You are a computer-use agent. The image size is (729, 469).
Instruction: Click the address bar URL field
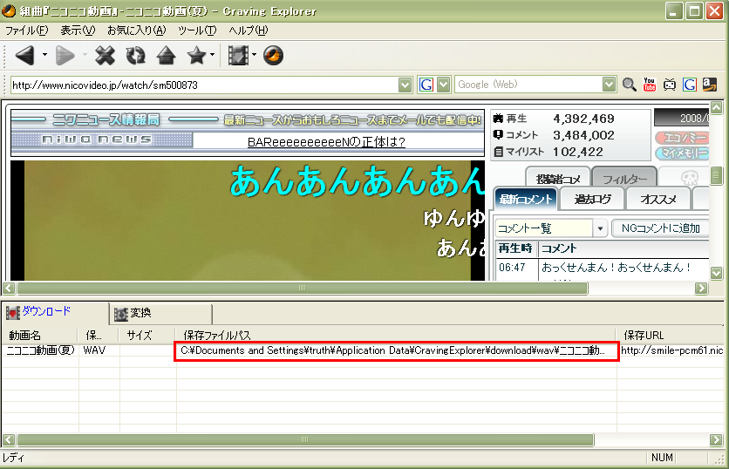(x=205, y=85)
